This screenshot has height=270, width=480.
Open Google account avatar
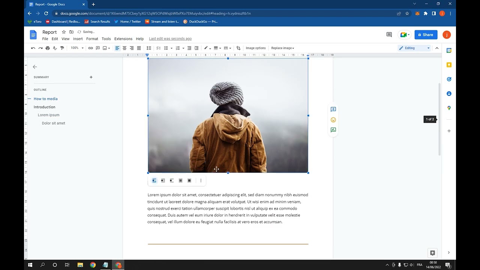pyautogui.click(x=446, y=34)
